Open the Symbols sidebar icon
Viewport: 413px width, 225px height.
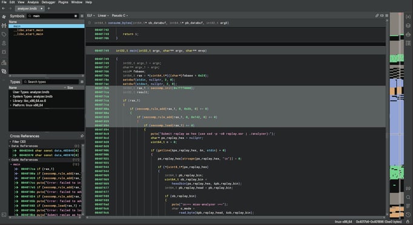click(4, 16)
